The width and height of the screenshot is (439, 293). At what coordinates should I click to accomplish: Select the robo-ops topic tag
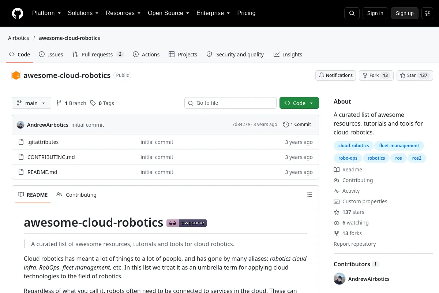click(348, 158)
